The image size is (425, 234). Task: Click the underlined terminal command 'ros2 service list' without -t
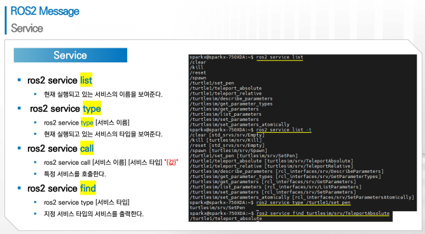pyautogui.click(x=279, y=57)
